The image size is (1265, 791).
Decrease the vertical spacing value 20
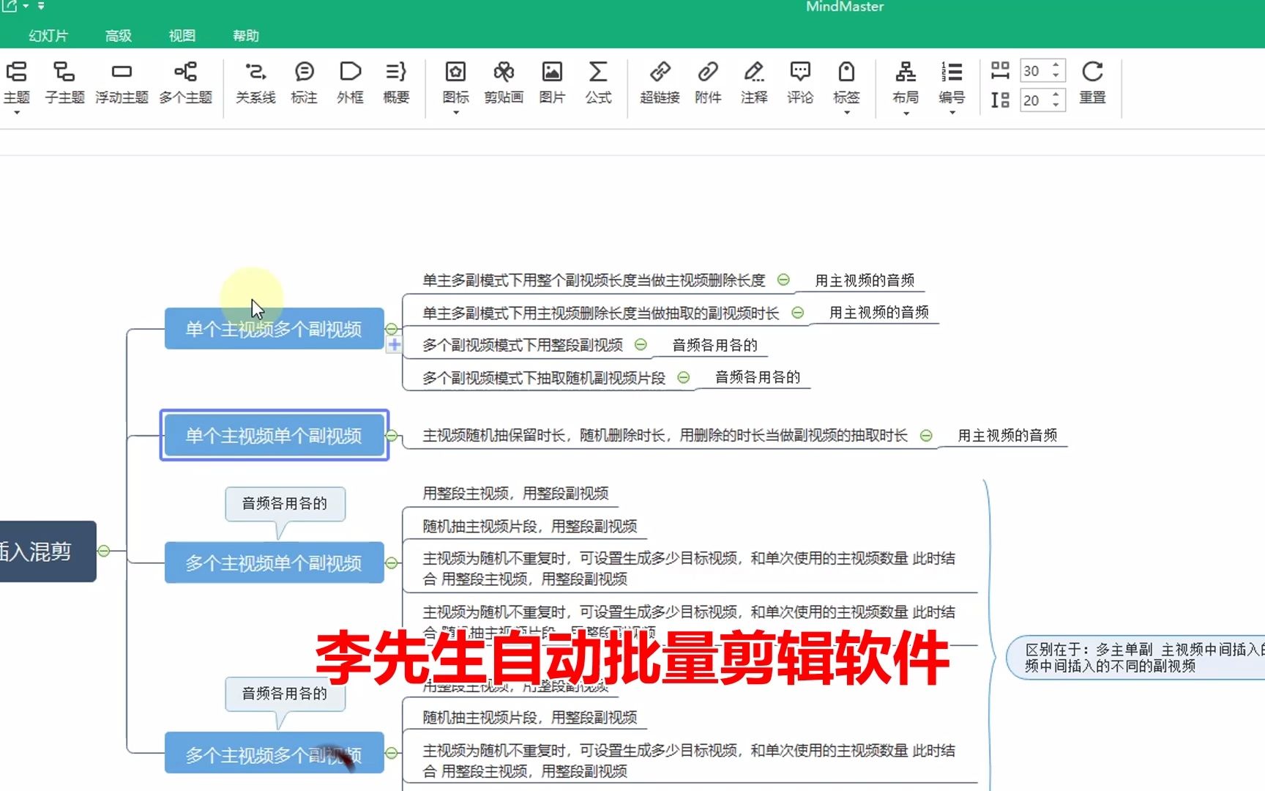(1056, 105)
